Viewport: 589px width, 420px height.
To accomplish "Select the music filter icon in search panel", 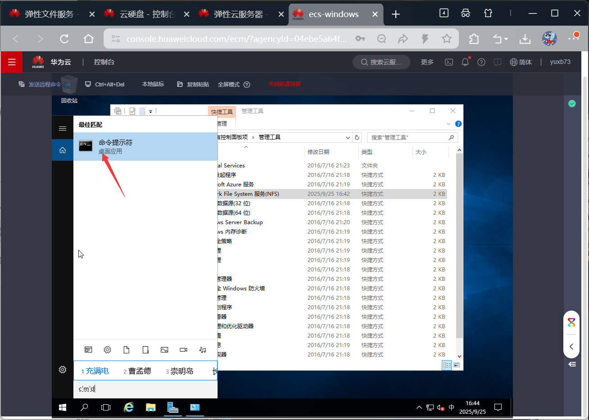I will [x=203, y=350].
